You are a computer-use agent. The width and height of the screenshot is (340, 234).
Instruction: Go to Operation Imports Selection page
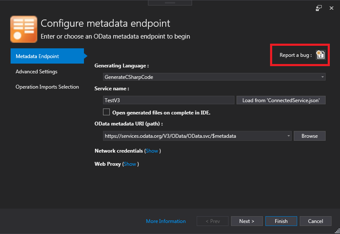[47, 87]
